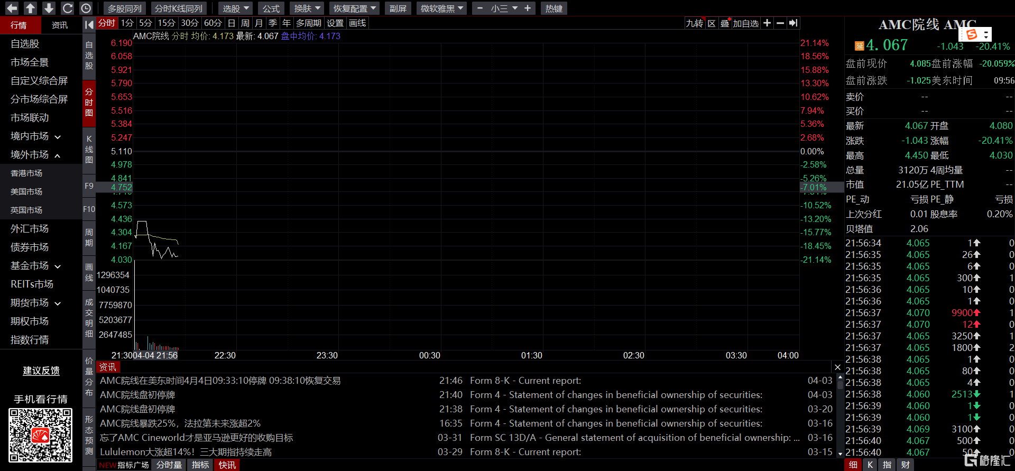Refresh data with the circular arrow icon

tap(67, 8)
